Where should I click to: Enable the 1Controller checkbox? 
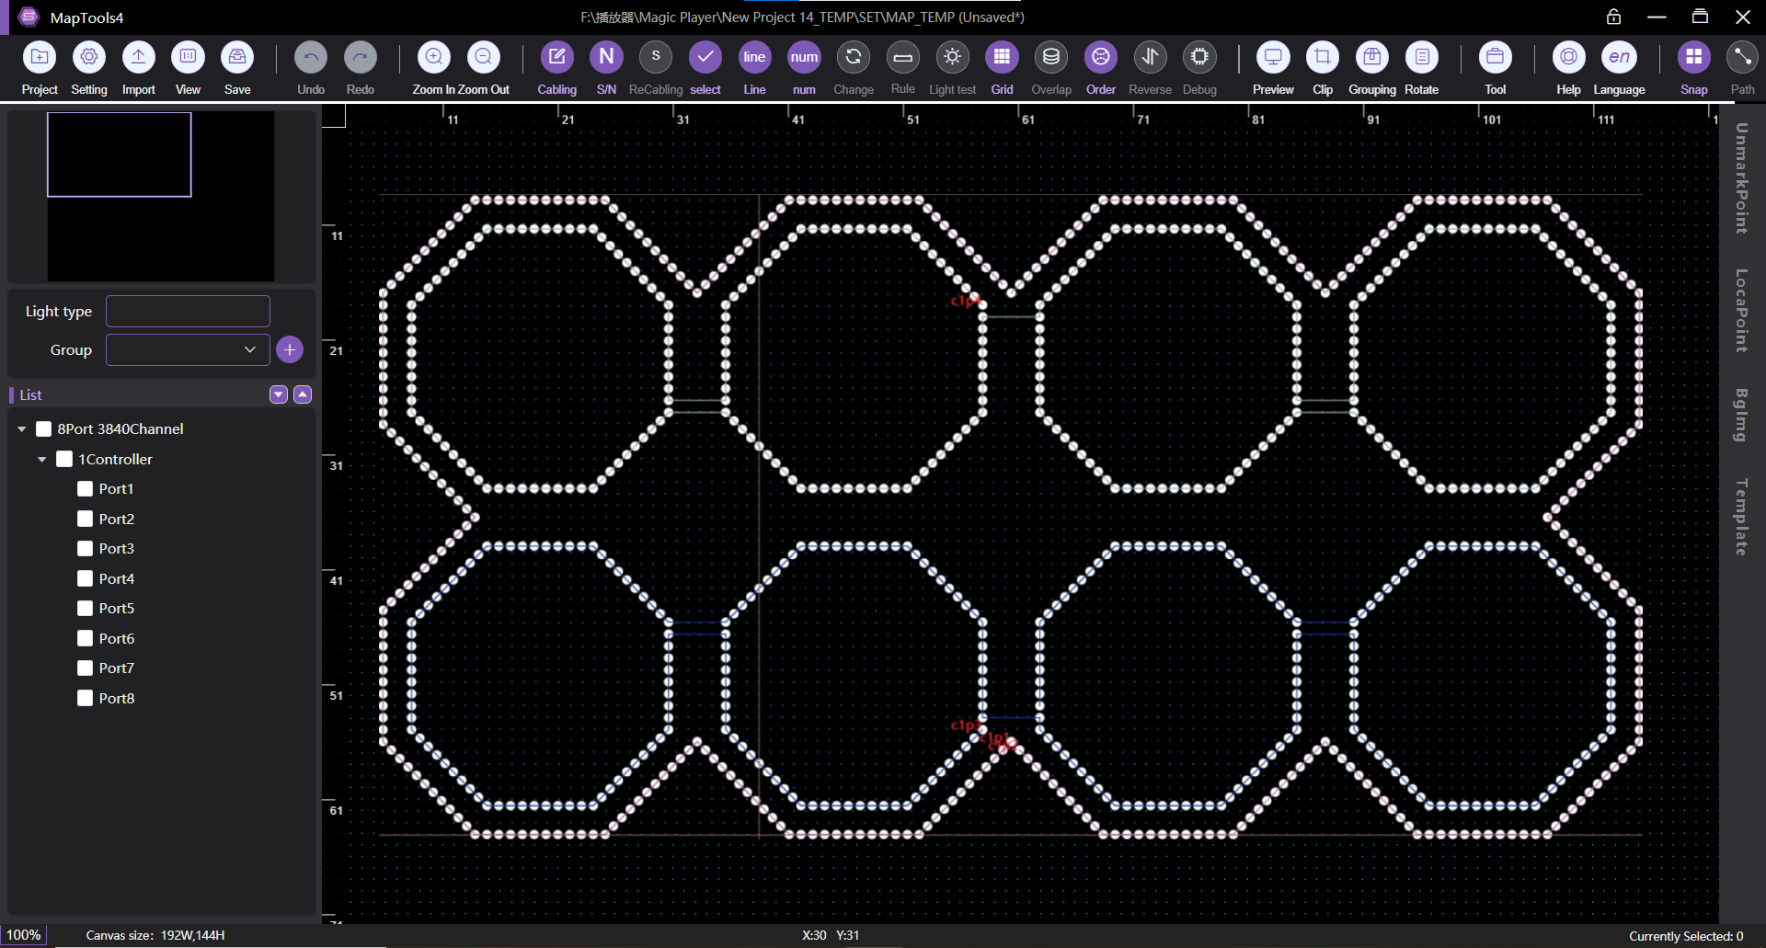63,458
